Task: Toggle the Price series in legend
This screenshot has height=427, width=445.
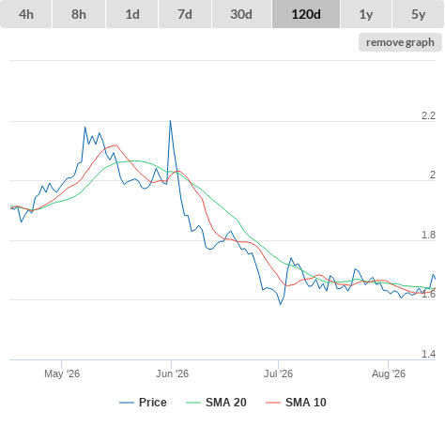Action: (143, 403)
